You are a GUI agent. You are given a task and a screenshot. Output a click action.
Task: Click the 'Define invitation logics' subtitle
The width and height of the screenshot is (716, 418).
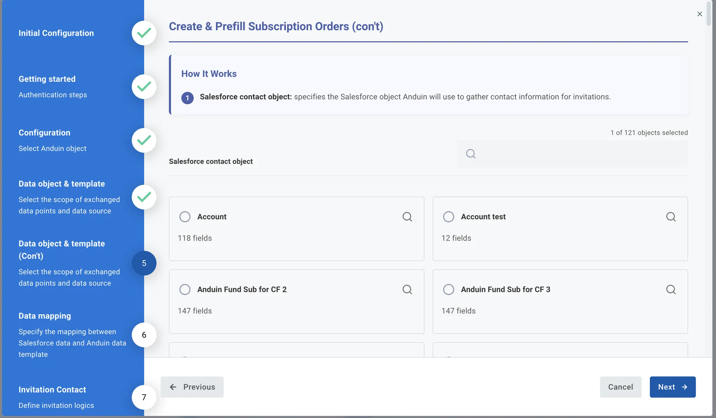(56, 405)
